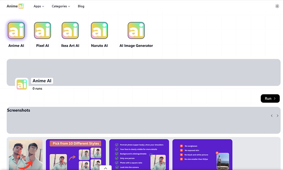
Task: Open the red X restrictions screenshot
Action: coord(202,154)
